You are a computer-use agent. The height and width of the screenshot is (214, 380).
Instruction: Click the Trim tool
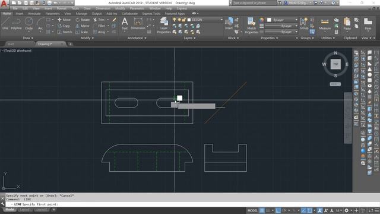99,20
